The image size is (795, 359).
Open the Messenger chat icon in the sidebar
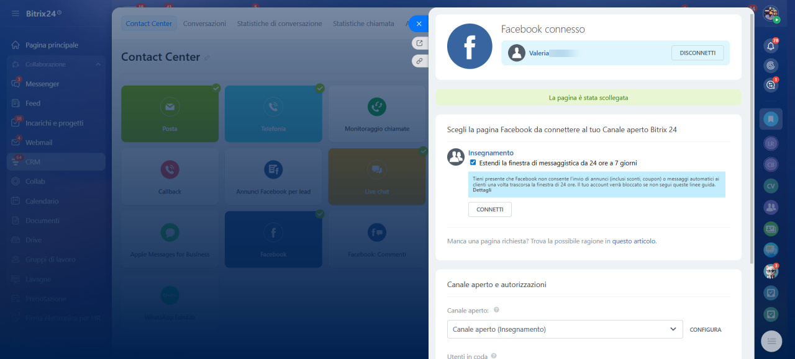(x=15, y=84)
